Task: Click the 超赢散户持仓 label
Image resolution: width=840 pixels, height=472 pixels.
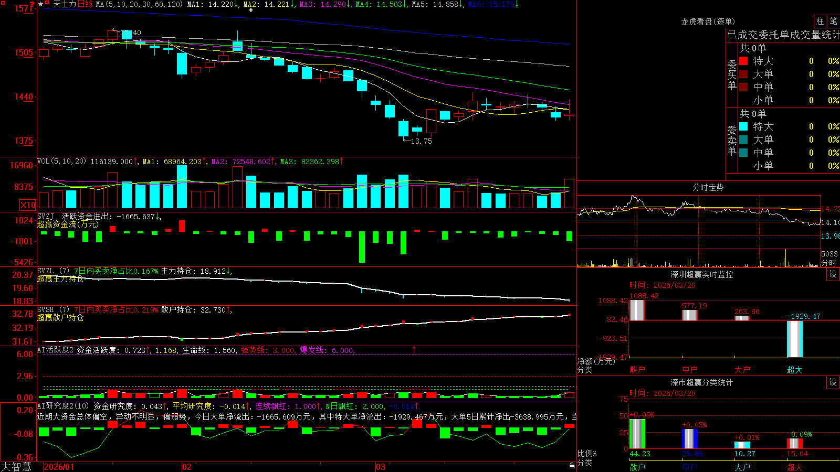Action: click(x=60, y=317)
